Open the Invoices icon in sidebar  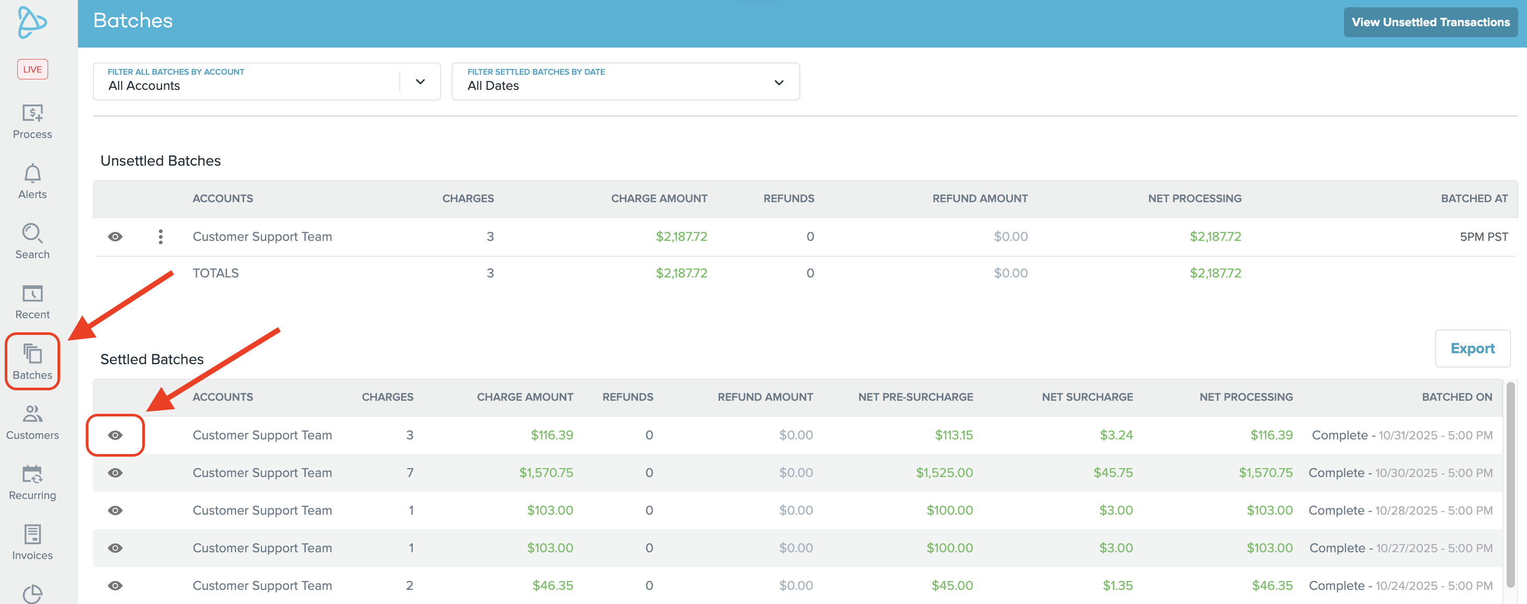point(32,534)
